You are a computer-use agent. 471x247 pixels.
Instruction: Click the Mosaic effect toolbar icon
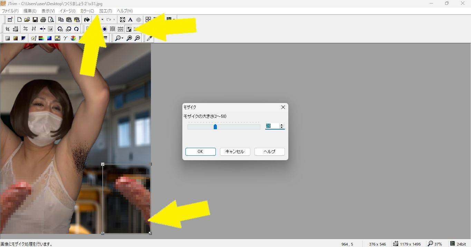coord(129,29)
